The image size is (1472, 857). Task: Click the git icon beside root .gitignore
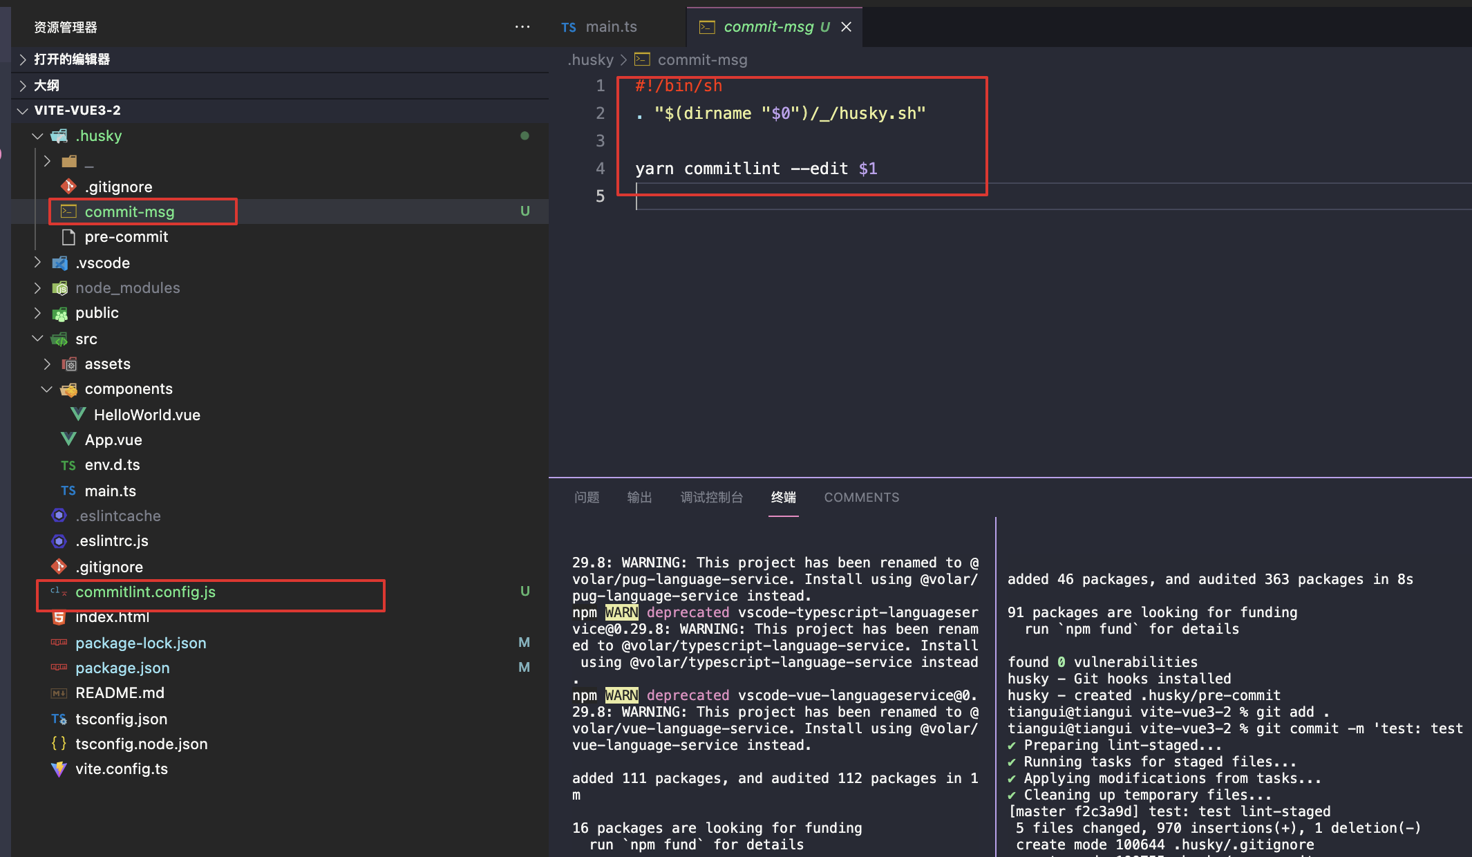click(59, 567)
